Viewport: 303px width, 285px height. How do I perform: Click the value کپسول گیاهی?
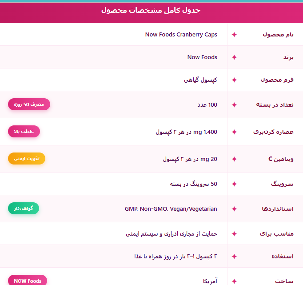(200, 80)
